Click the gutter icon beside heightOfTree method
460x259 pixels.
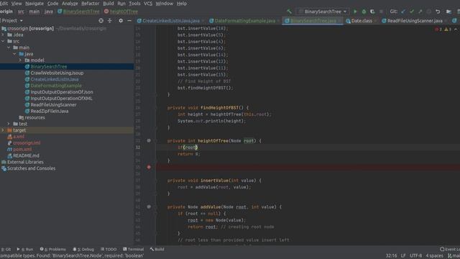coord(149,141)
